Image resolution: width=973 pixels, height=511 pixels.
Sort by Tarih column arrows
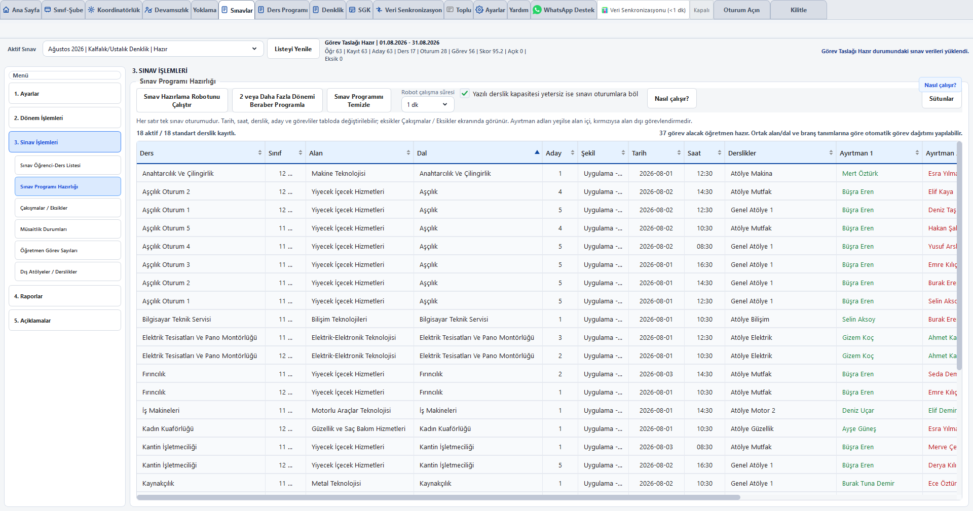(x=679, y=152)
